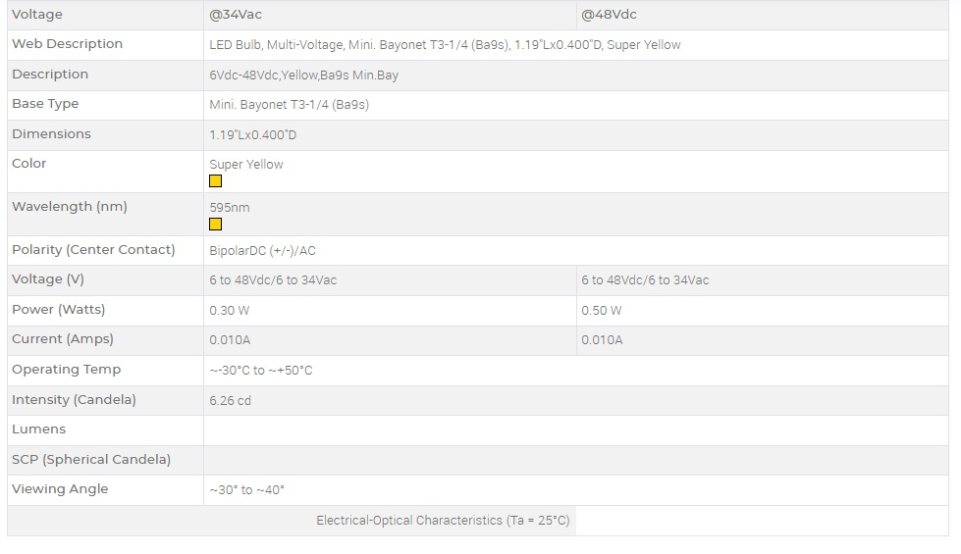Click the Electrical-Optical Characteristics footer text
Screen dimensions: 961x554
click(443, 520)
